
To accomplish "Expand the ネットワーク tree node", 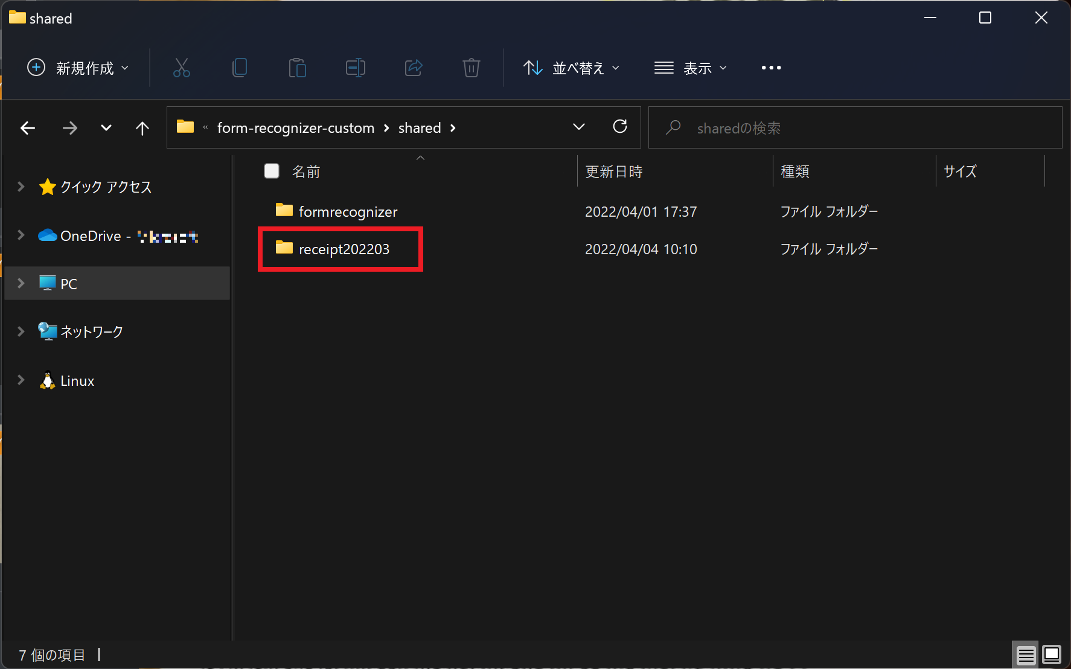I will coord(21,331).
